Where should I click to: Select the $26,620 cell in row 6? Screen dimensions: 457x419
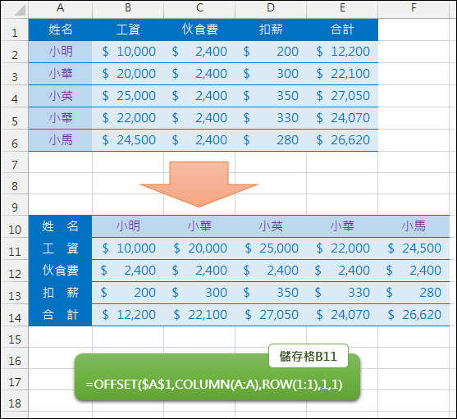[342, 140]
